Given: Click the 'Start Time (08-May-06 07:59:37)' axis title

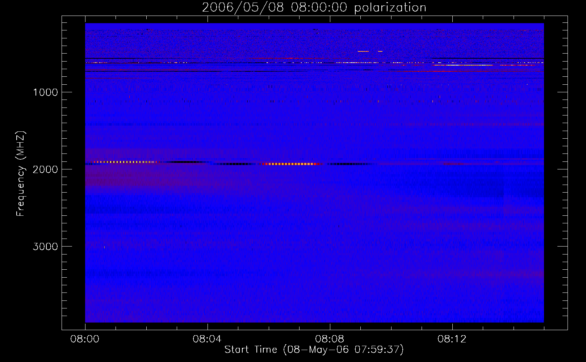Looking at the screenshot, I should pos(314,350).
